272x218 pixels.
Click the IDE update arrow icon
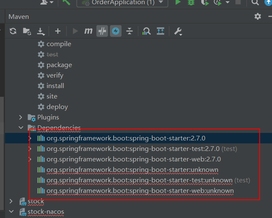tap(268, 3)
